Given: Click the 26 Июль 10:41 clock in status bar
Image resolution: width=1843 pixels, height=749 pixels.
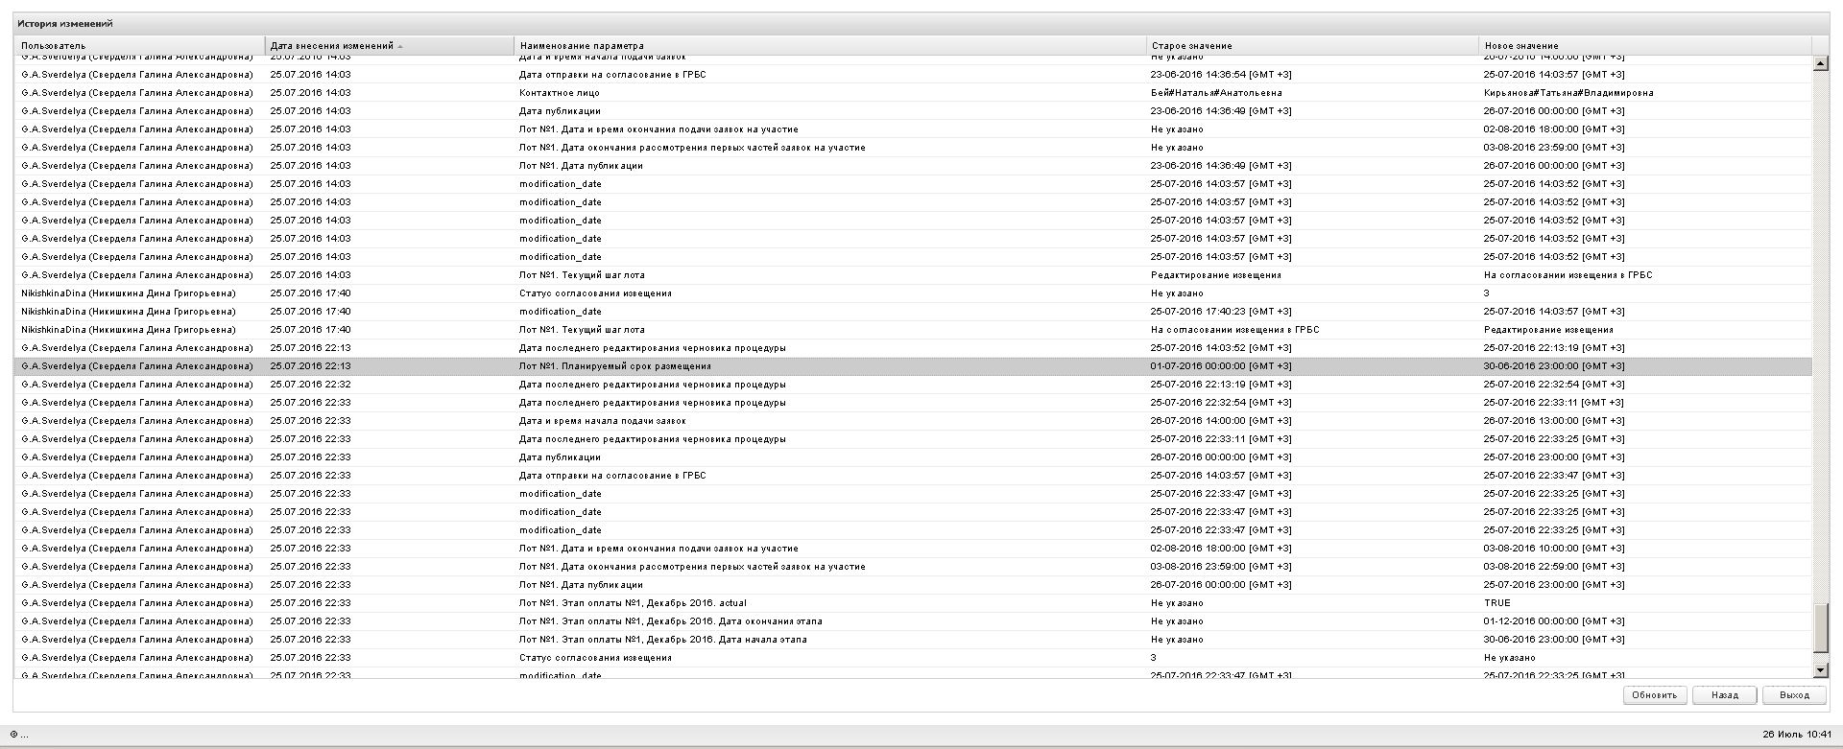Looking at the screenshot, I should 1796,735.
